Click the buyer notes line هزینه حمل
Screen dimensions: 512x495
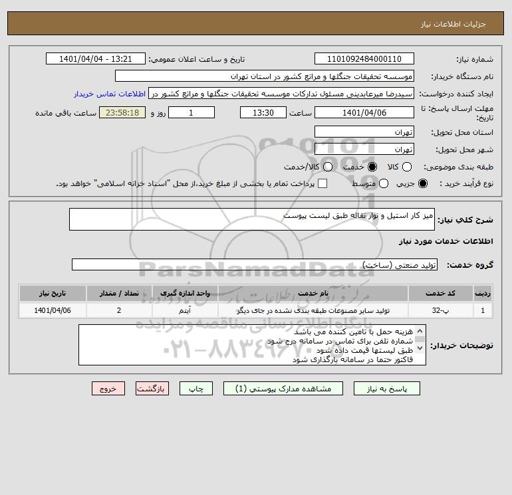click(354, 332)
